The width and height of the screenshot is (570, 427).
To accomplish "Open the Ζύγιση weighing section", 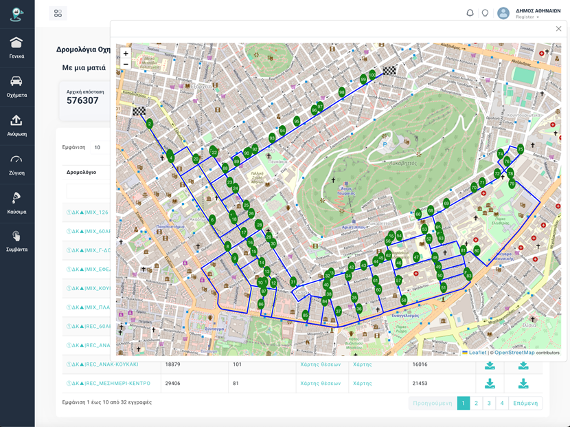I will (16, 164).
